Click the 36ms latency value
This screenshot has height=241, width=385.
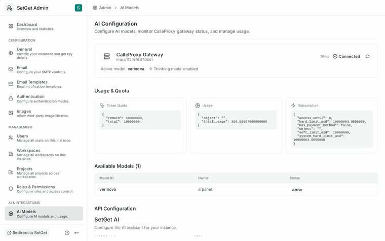click(x=324, y=56)
